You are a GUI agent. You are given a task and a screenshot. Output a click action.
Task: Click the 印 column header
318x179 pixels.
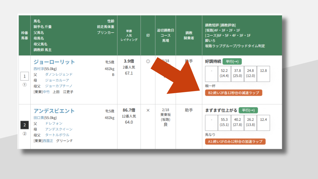coord(148,35)
